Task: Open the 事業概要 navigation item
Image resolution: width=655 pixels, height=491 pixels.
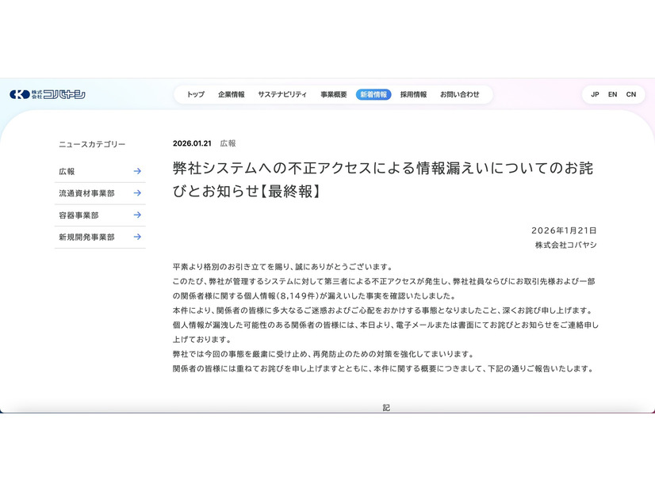Action: tap(331, 93)
